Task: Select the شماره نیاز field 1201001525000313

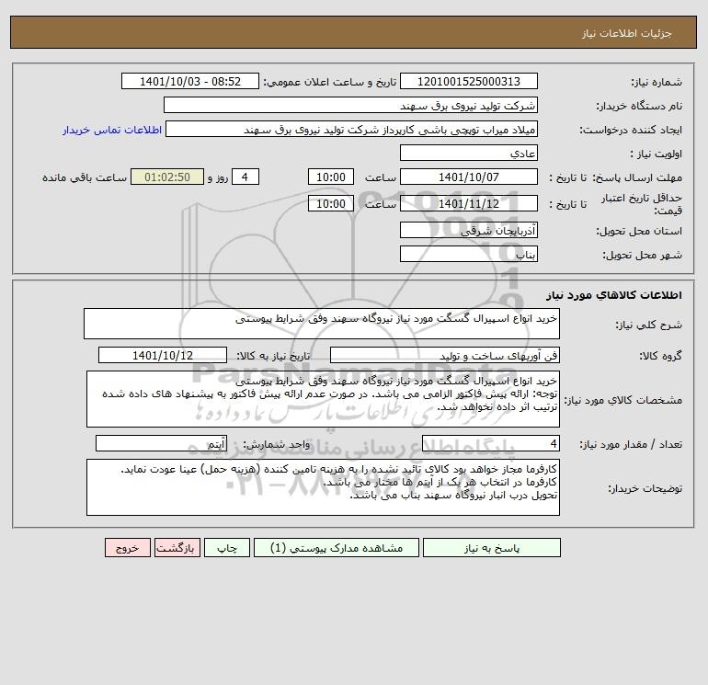Action: [469, 81]
